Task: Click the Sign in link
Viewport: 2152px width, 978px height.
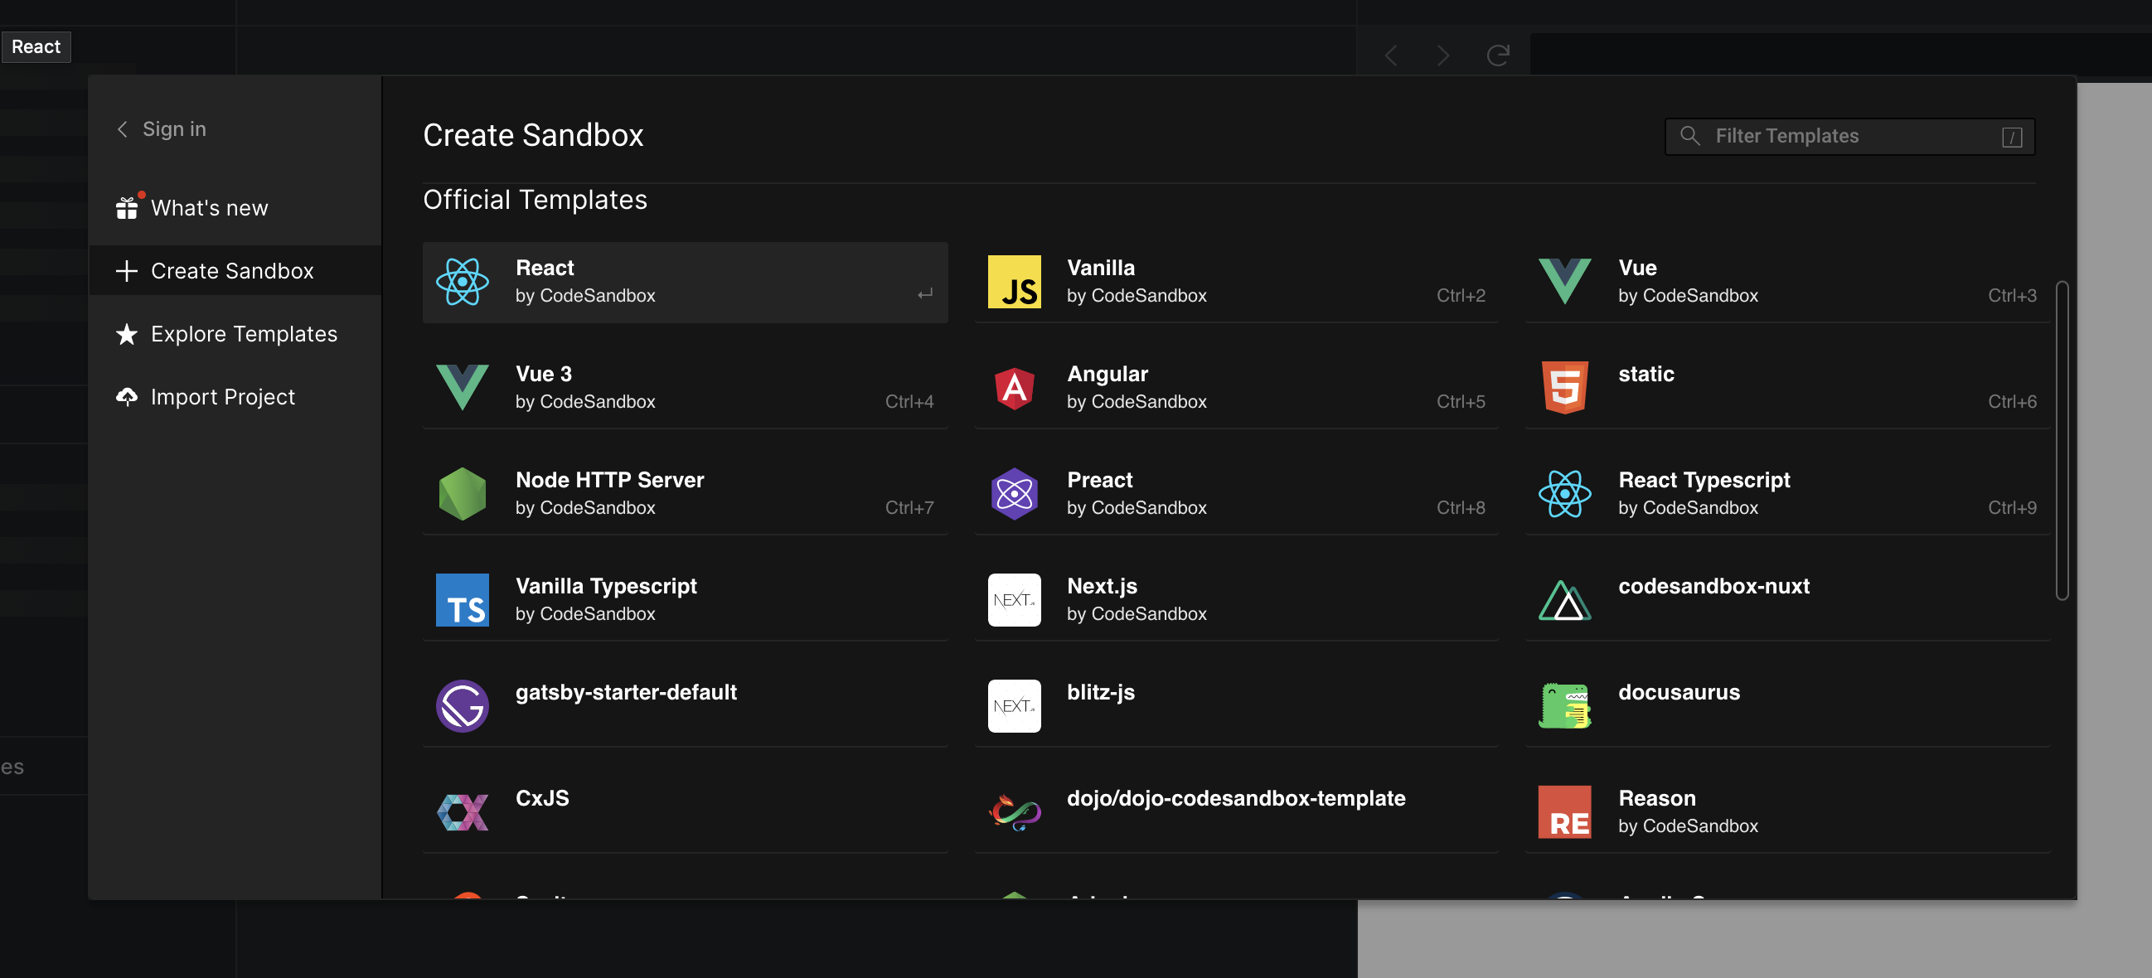Action: [175, 128]
